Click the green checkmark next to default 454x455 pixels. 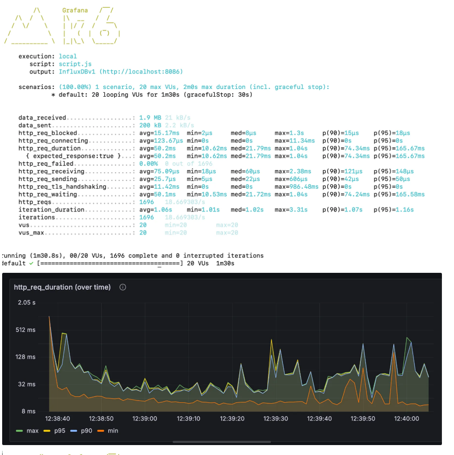coord(31,263)
